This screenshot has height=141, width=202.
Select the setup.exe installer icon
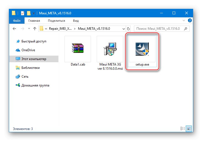(142, 49)
